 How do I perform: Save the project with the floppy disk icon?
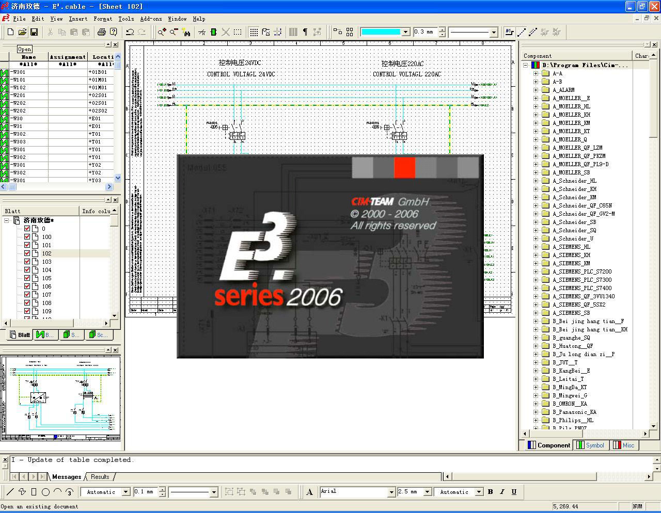pyautogui.click(x=34, y=32)
